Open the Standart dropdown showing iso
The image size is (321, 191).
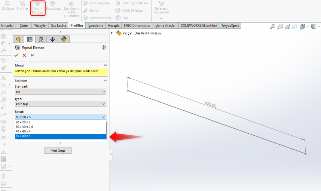click(60, 92)
